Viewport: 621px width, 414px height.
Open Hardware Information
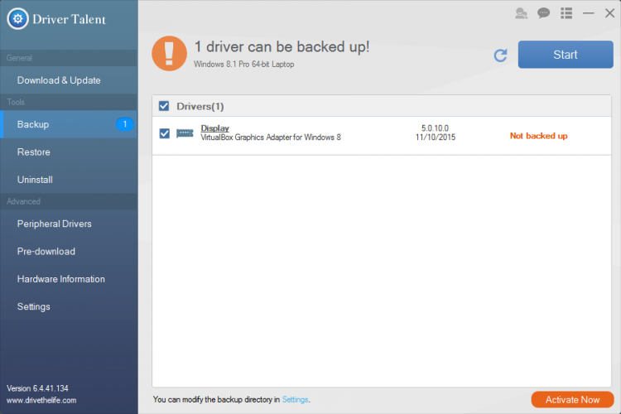(x=69, y=279)
